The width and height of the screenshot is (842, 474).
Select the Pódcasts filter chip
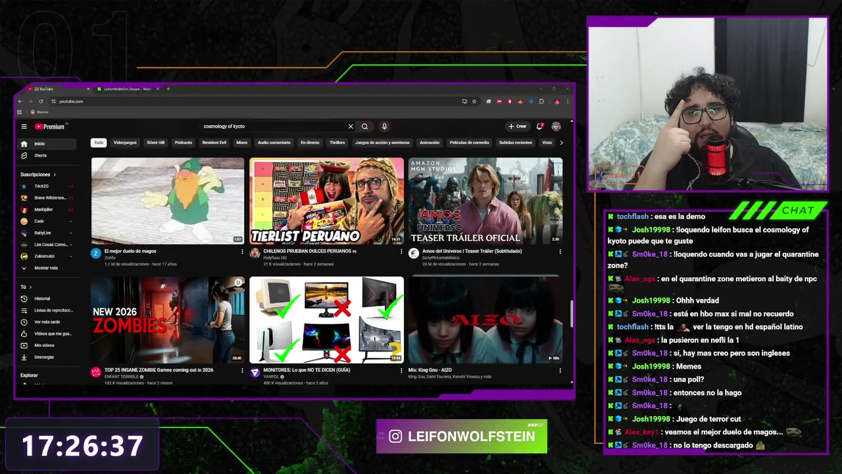(x=184, y=142)
